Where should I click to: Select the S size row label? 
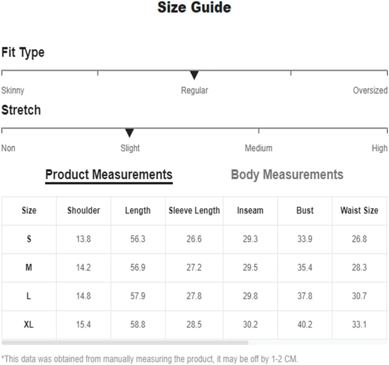tap(29, 239)
